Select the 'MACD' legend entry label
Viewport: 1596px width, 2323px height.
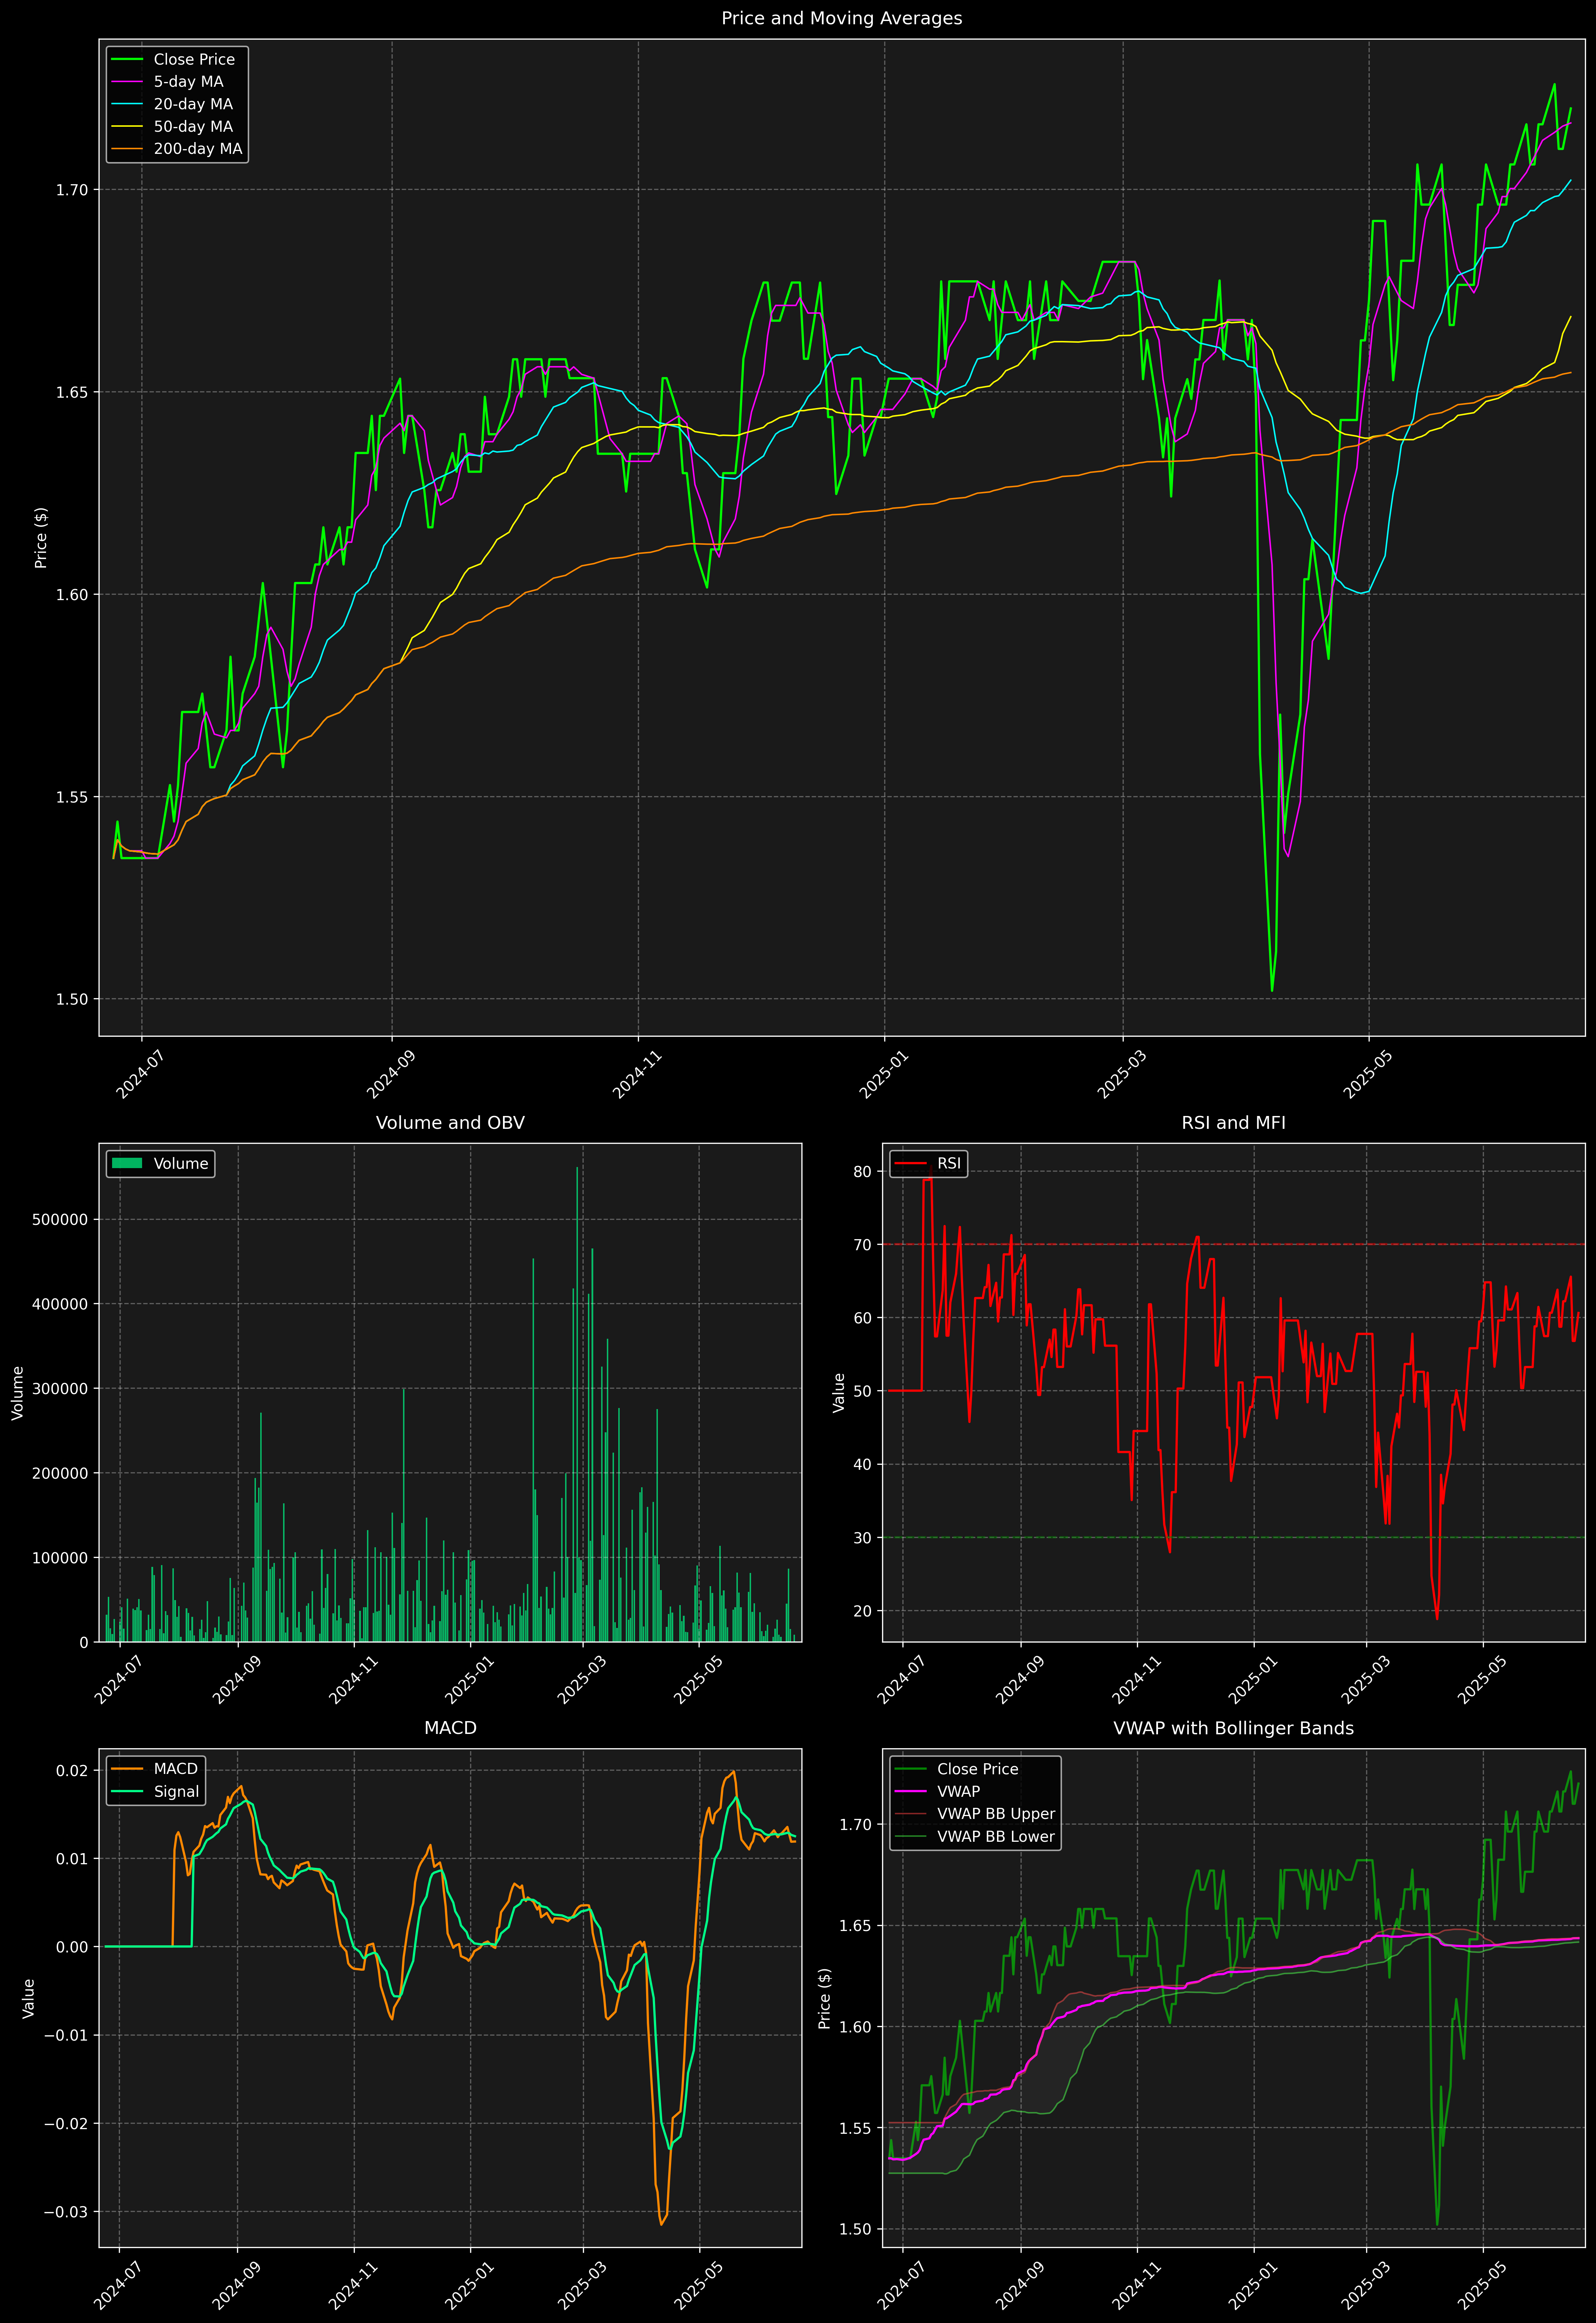coord(176,1769)
